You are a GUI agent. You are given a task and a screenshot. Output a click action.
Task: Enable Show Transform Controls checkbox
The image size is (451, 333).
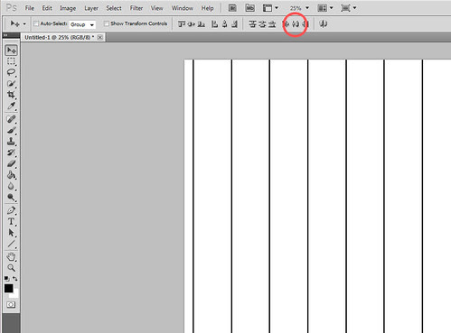tap(106, 23)
